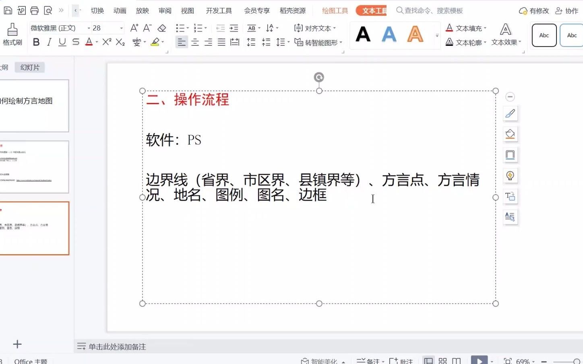The width and height of the screenshot is (583, 364).
Task: Decrease the paragraph indent
Action: tap(220, 28)
